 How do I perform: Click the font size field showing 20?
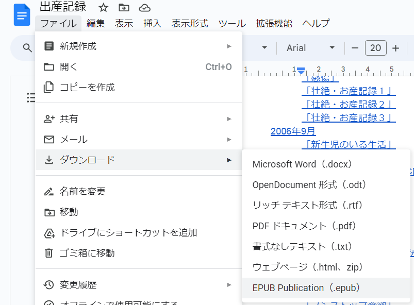click(x=376, y=48)
